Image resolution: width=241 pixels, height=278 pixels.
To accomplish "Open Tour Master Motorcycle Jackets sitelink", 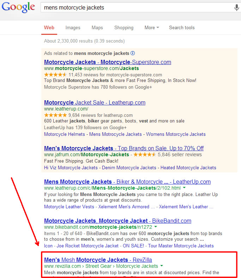I will [181, 246].
